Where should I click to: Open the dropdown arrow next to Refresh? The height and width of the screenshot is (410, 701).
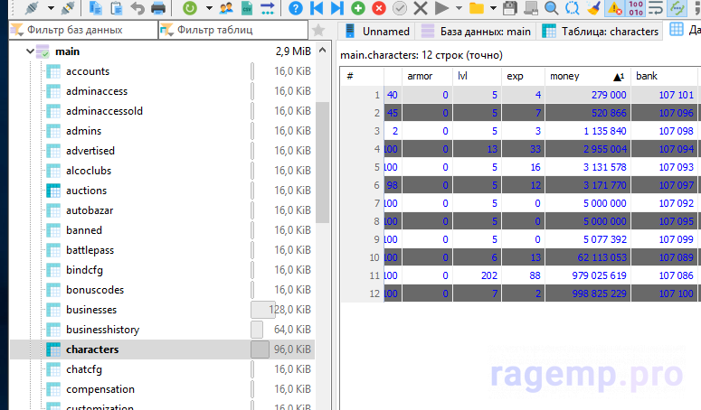point(208,8)
